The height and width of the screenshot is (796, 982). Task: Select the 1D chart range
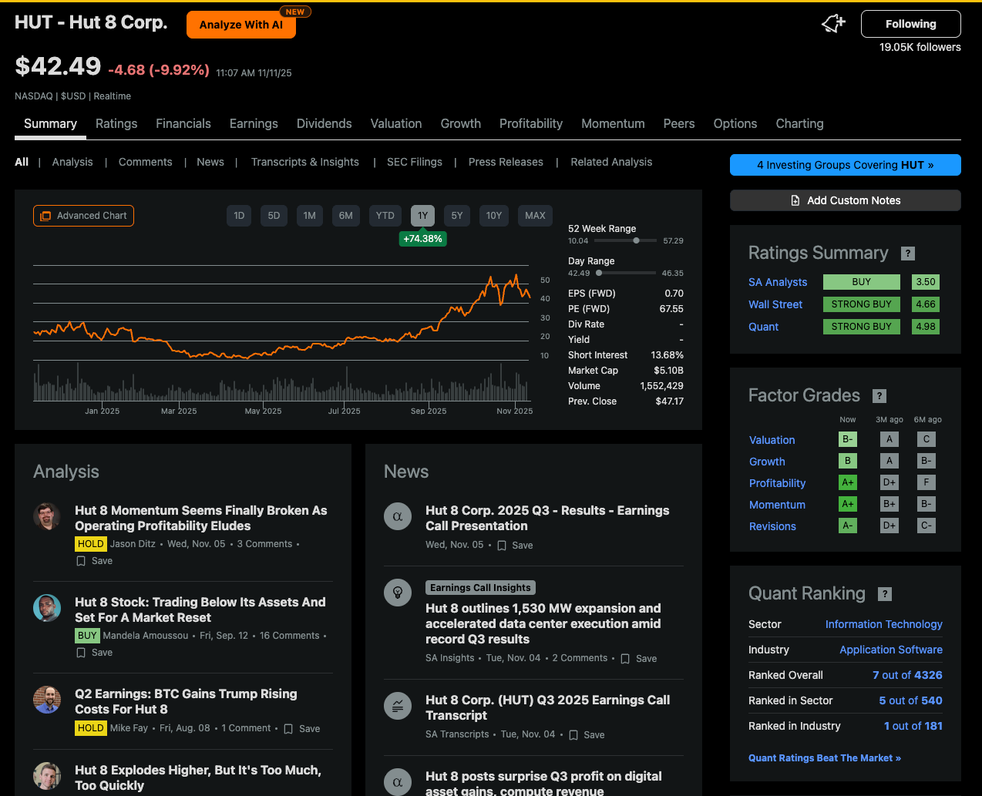coord(239,216)
